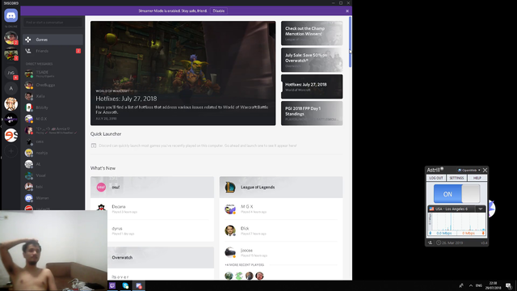
Task: Open the Friends tab in sidebar
Action: click(x=53, y=51)
